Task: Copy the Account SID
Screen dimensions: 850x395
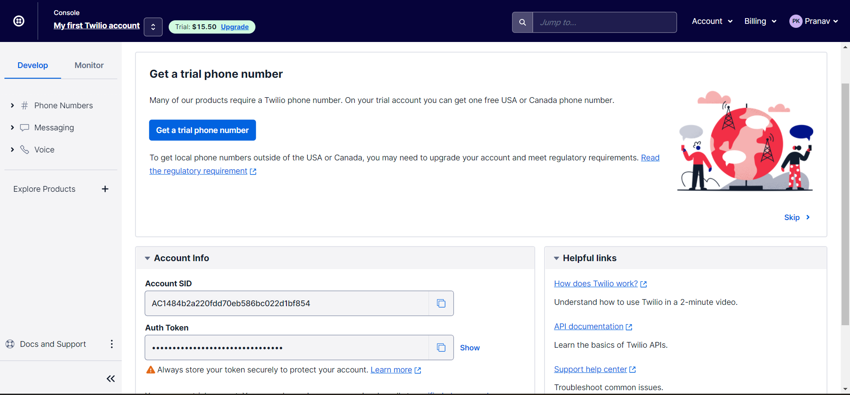Action: [x=441, y=304]
